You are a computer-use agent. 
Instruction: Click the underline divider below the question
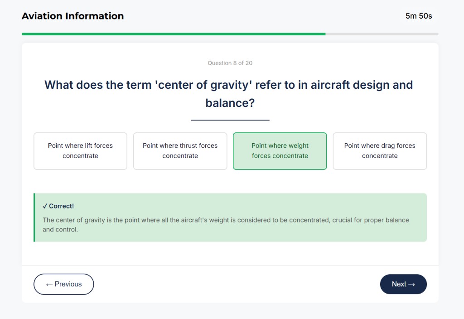(x=230, y=119)
